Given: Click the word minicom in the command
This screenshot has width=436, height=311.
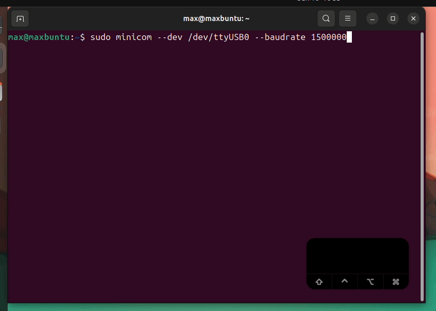Looking at the screenshot, I should (134, 37).
